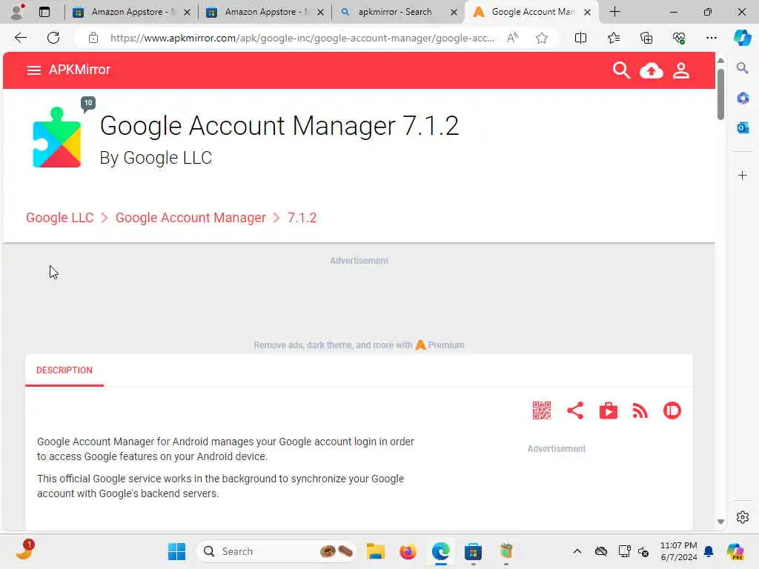This screenshot has width=759, height=569.
Task: Open the Windows Start menu
Action: (176, 551)
